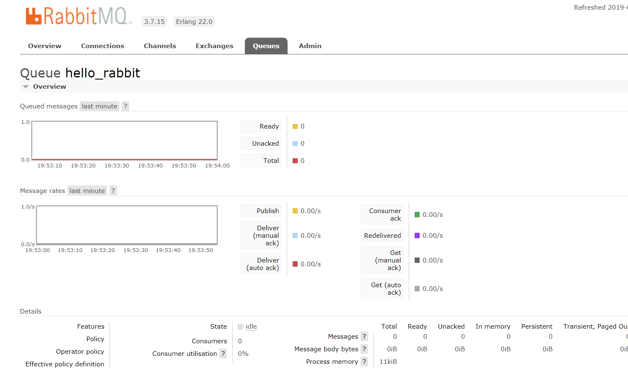Screen dimensions: 628x368
Task: Click the Redelivered legend label
Action: click(x=382, y=236)
